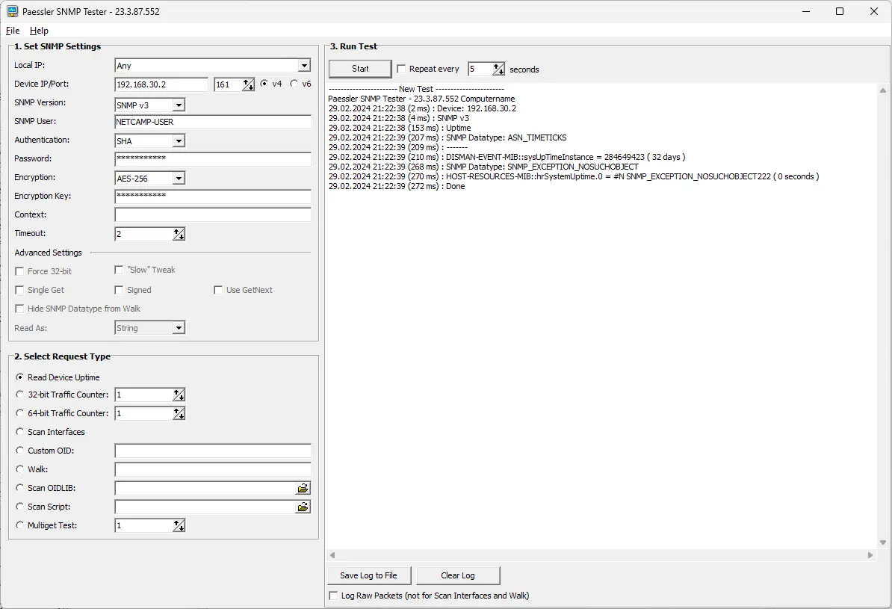Click the Scan OIDLIB folder browse icon
Screen dimensions: 892x609
coord(303,488)
